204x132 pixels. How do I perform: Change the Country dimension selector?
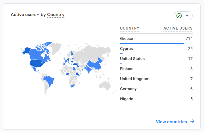point(56,14)
